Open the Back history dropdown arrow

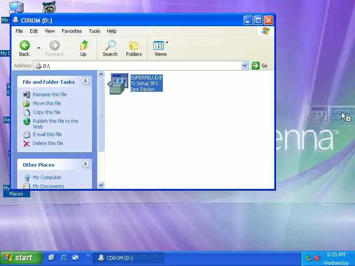[x=39, y=48]
